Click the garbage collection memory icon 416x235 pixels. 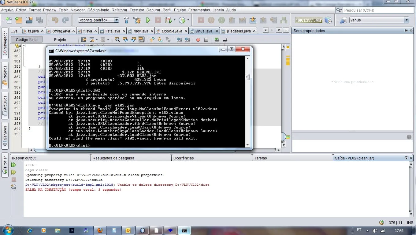tap(328, 20)
